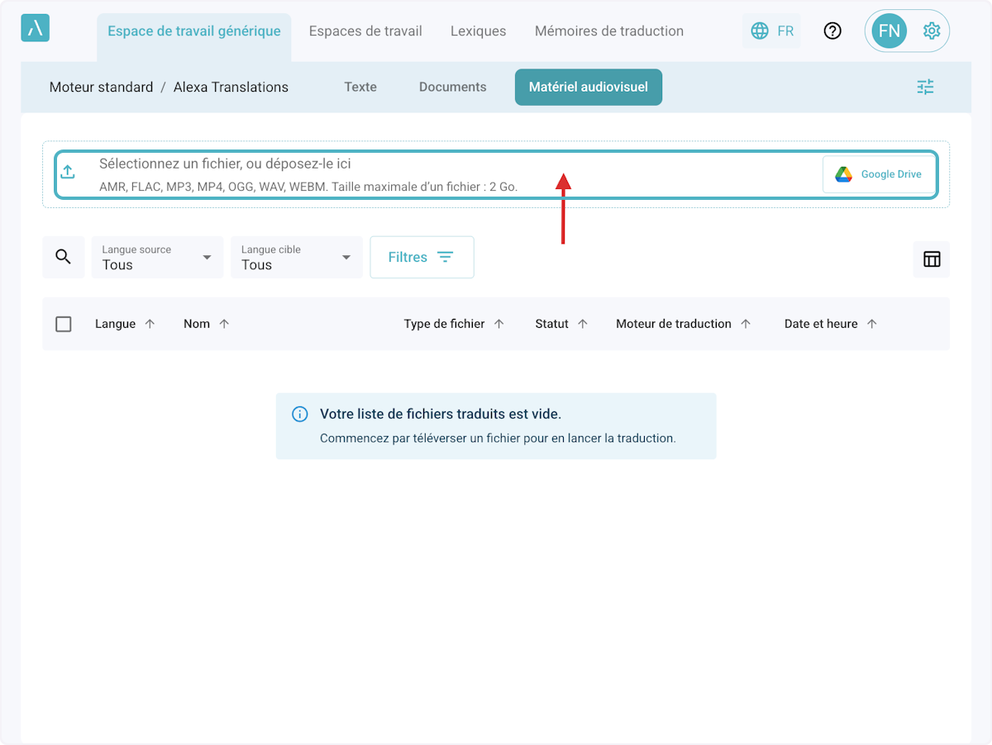Click the Google Drive button

click(879, 174)
